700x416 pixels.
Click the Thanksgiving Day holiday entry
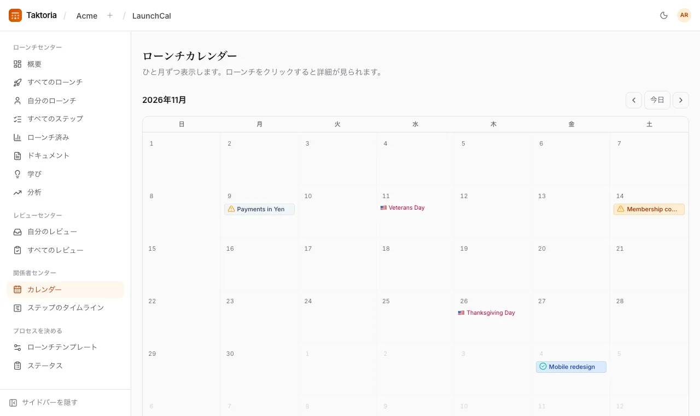click(487, 313)
